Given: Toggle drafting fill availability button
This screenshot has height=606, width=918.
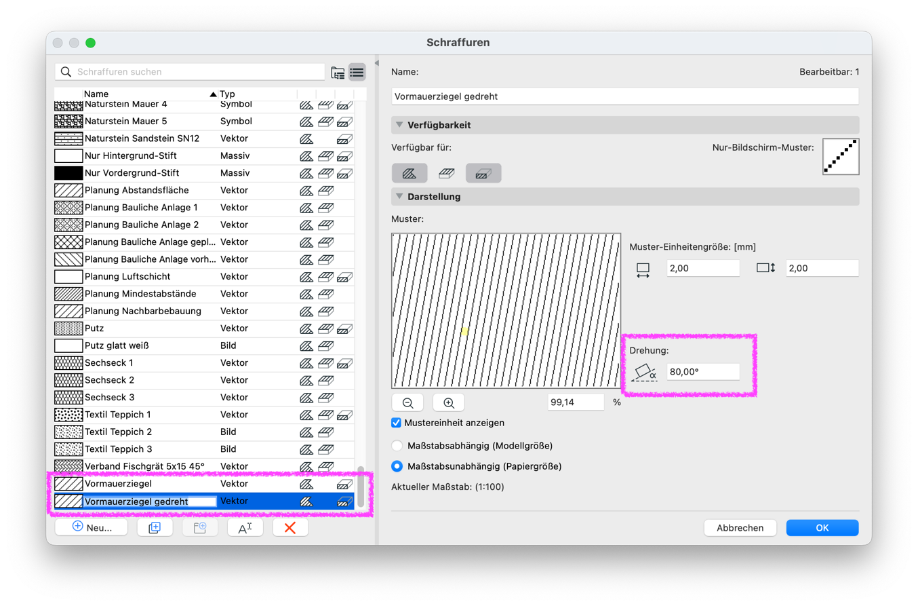Looking at the screenshot, I should pyautogui.click(x=409, y=173).
